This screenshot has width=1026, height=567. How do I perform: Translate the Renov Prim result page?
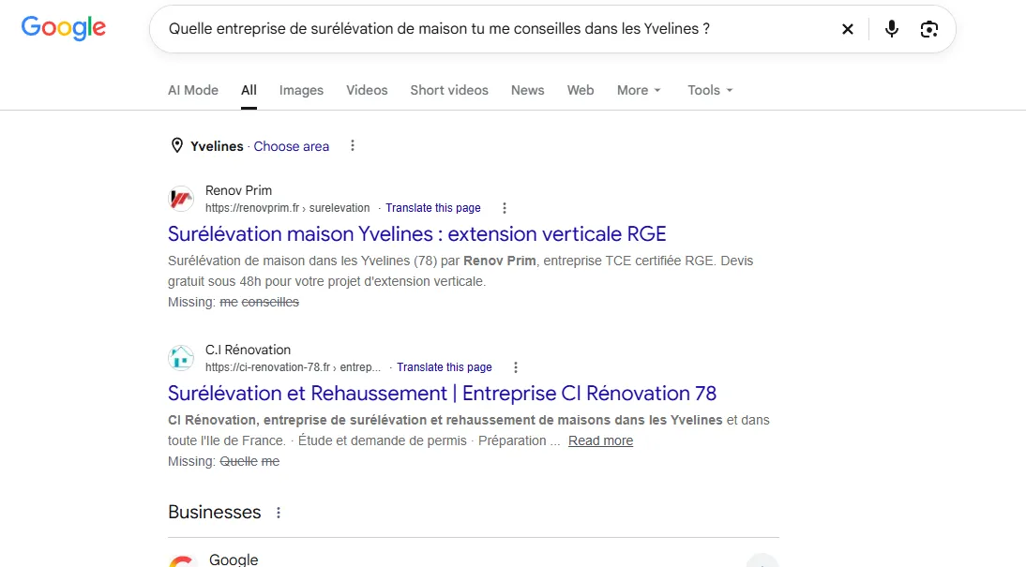[433, 208]
